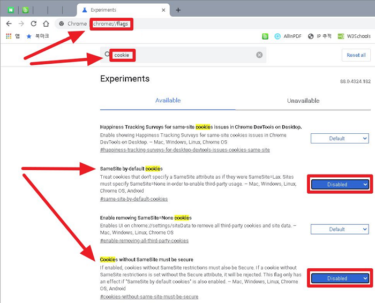Select the Experiments tab

point(123,10)
